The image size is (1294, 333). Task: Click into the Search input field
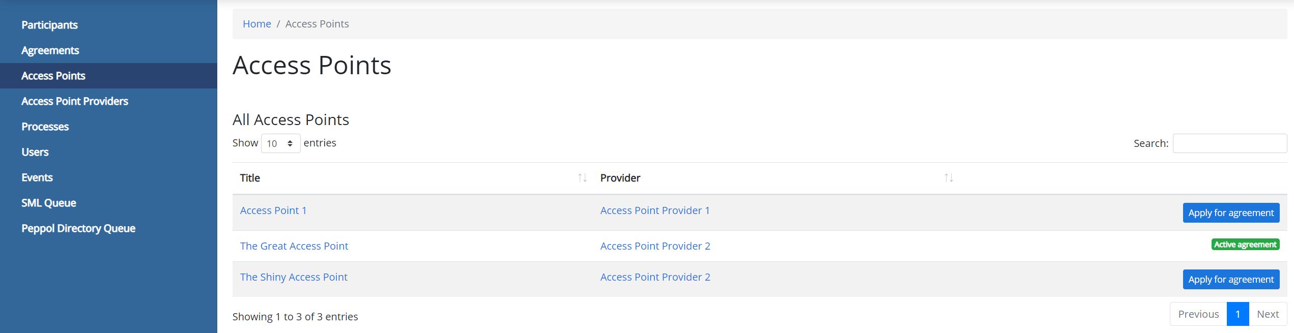click(x=1229, y=143)
